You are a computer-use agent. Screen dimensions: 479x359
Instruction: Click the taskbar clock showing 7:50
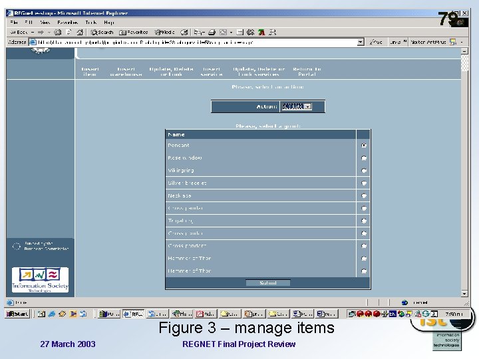coord(454,314)
